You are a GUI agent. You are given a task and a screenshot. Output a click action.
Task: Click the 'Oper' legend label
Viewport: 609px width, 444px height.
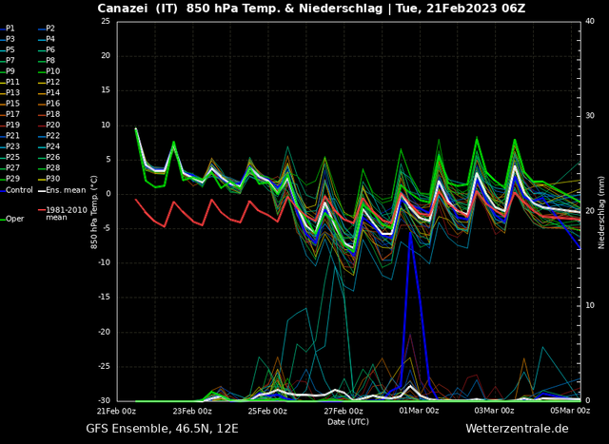click(15, 219)
